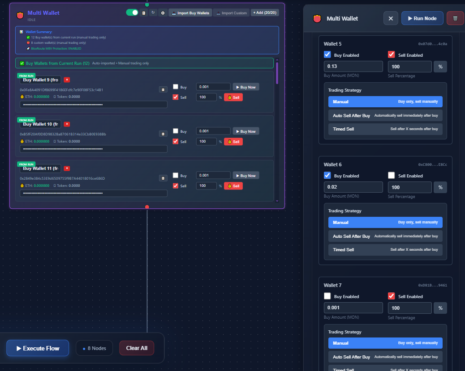Click the clipboard icon next to Buy Wallet 9

(x=163, y=89)
